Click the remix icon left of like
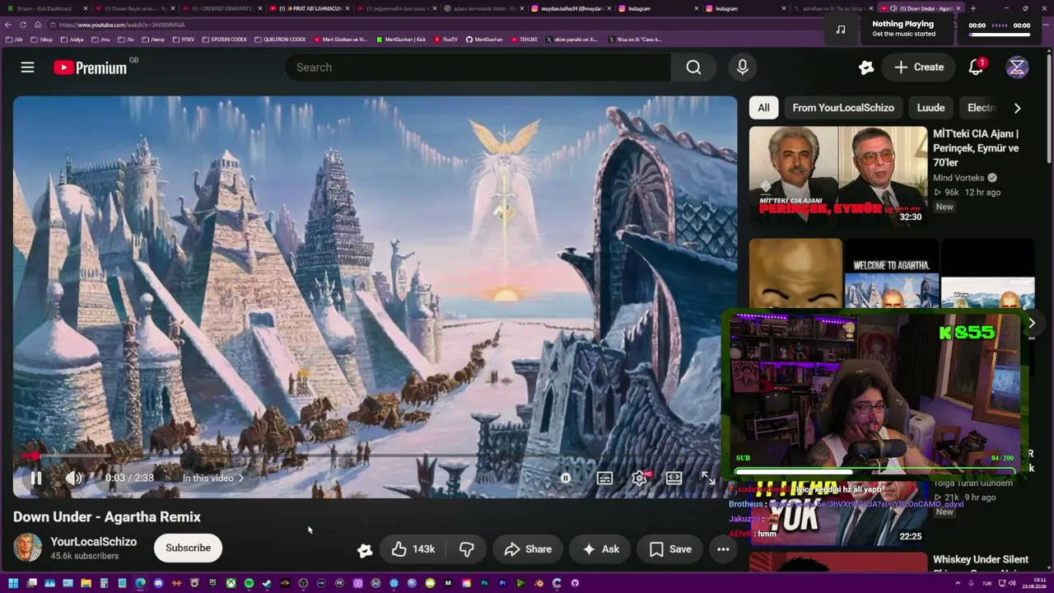This screenshot has width=1054, height=593. click(x=365, y=550)
